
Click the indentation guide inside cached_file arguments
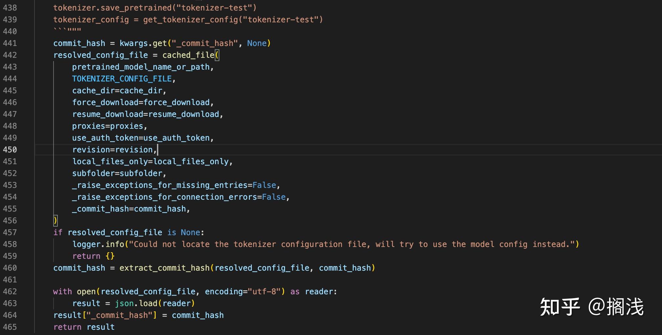coord(55,138)
